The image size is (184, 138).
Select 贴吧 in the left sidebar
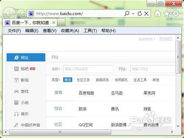point(25,69)
